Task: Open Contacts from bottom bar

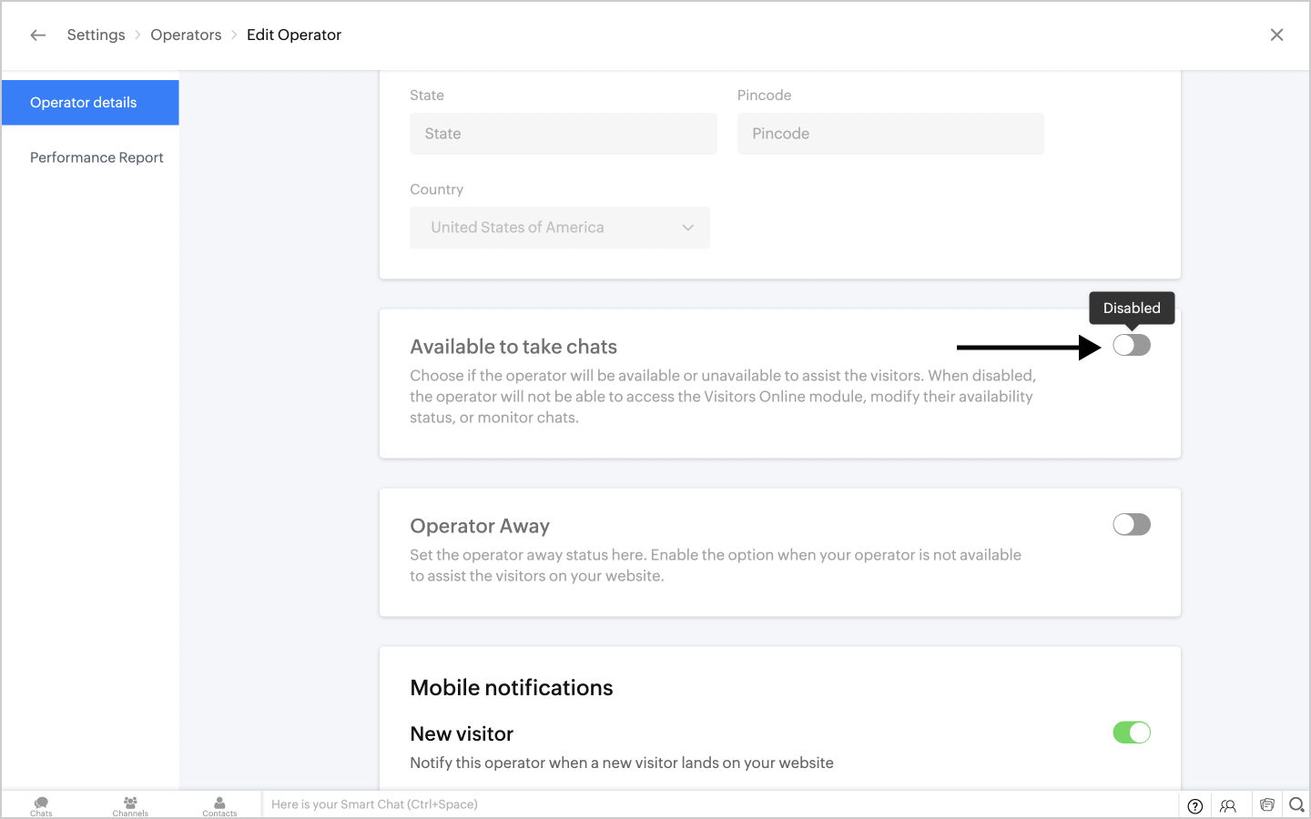Action: [219, 805]
